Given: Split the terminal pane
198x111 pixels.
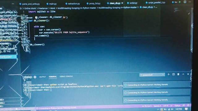Looking at the screenshot, I should pyautogui.click(x=174, y=74).
